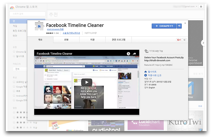Open the audiotool app tile
Viewport: 214px width, 137px height.
pyautogui.click(x=106, y=125)
